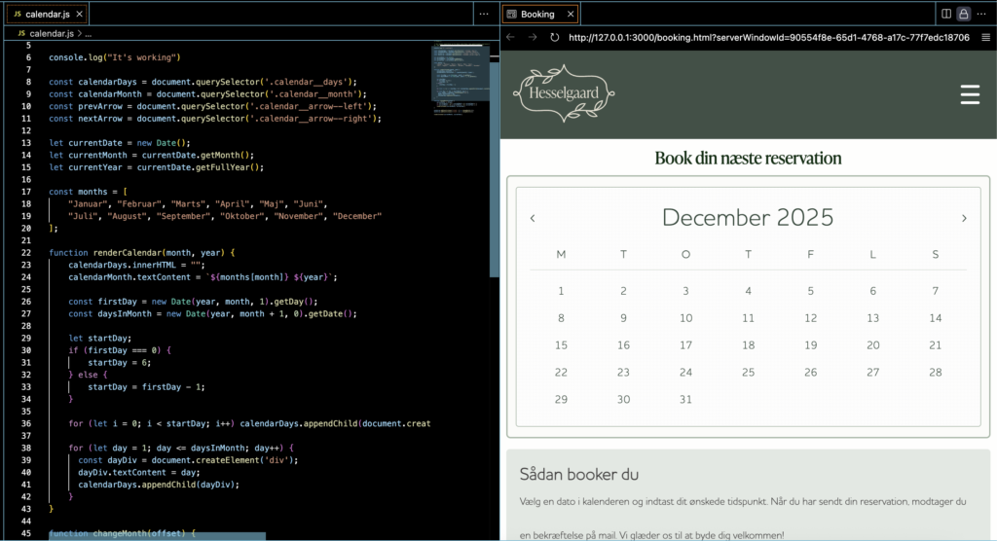This screenshot has width=997, height=541.
Task: Click the breadcrumb ellipsis after calendar.js
Action: 89,34
